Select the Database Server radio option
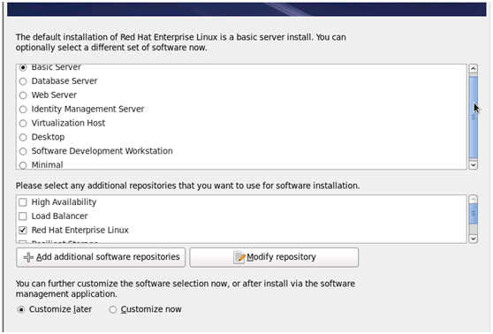 [x=23, y=81]
